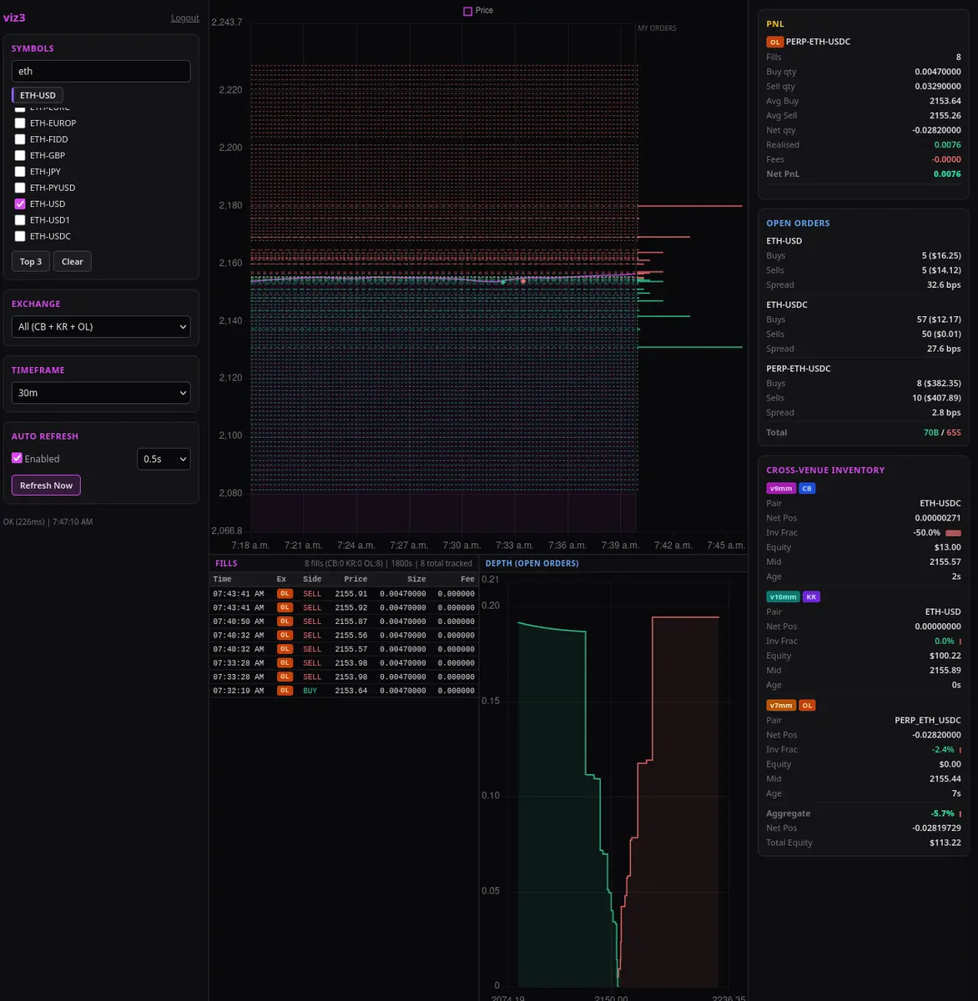Open the Exchange dropdown All (CB + KR + OL)

(101, 327)
